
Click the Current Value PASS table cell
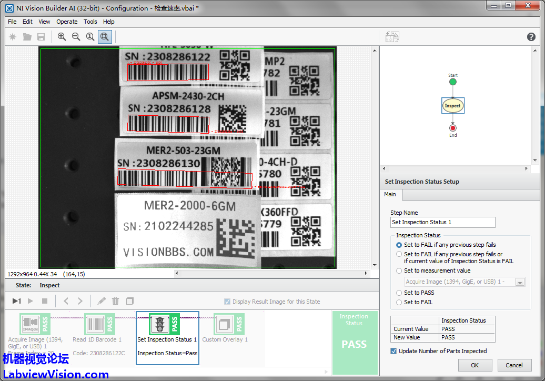pos(467,329)
